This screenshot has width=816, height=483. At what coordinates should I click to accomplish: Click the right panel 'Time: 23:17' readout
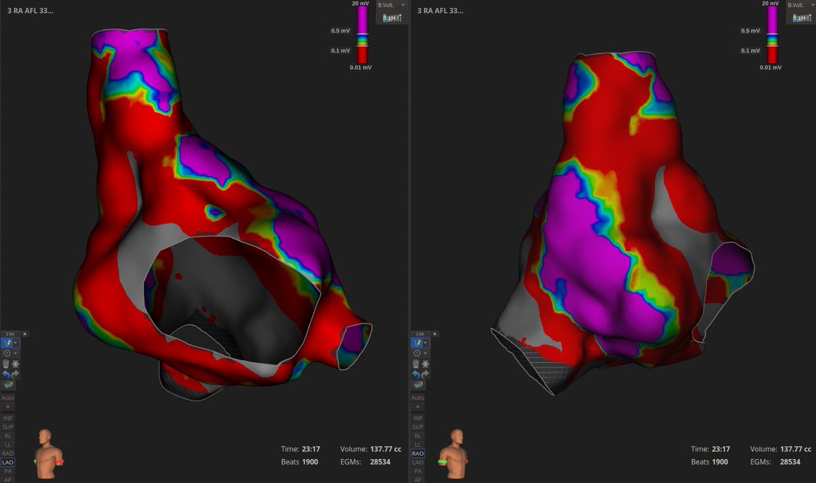(x=711, y=449)
